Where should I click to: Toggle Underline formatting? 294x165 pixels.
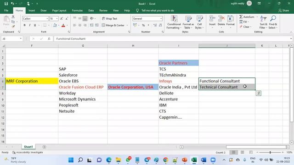35,25
